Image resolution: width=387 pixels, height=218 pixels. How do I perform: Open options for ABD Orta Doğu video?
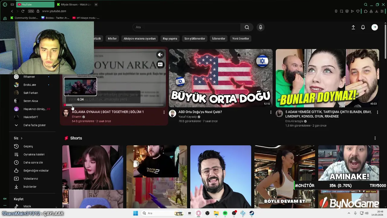pos(271,112)
